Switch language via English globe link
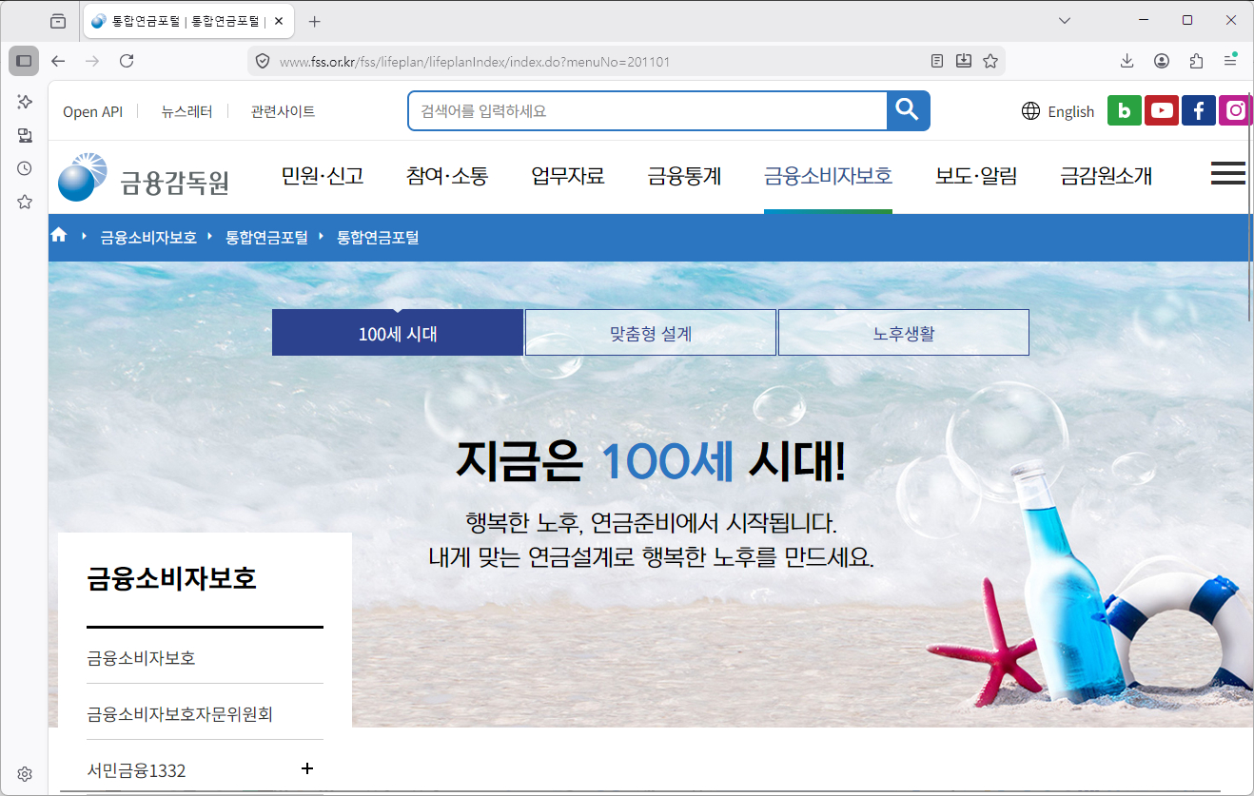The image size is (1254, 796). (x=1058, y=111)
